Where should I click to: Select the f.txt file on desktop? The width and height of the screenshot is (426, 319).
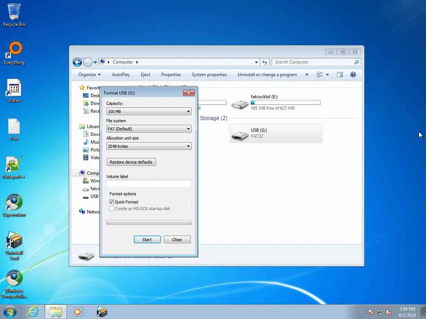[14, 129]
